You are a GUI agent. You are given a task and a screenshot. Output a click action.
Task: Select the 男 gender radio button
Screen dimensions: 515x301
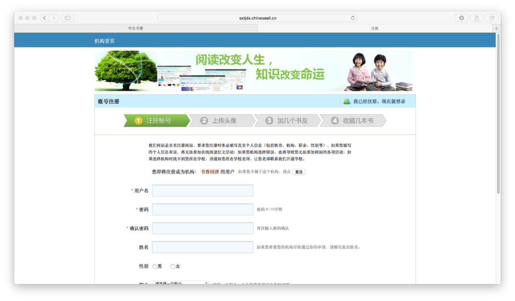[x=155, y=267]
